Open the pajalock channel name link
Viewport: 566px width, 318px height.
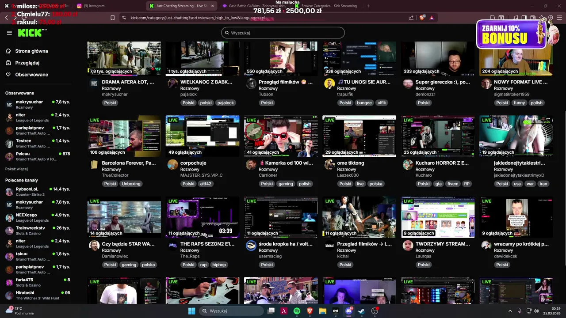(188, 94)
